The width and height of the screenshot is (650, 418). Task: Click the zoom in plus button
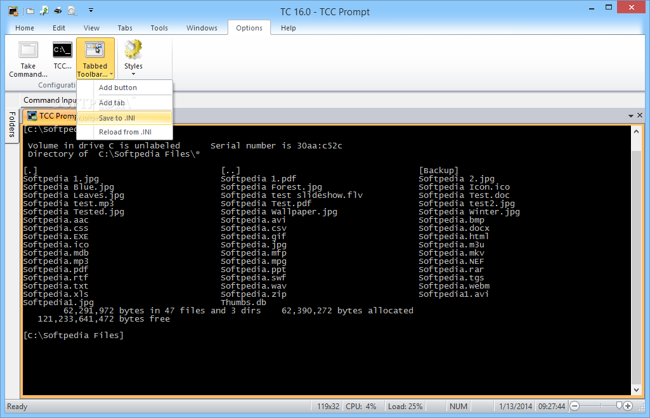628,407
